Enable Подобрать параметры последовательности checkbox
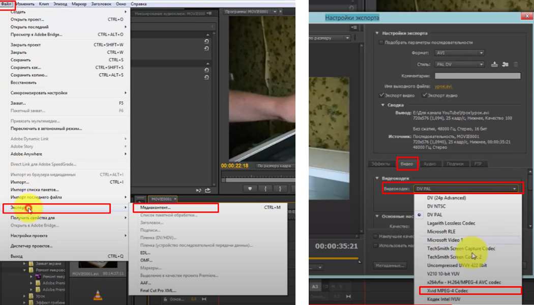Viewport: 534px width, 305px height. pyautogui.click(x=381, y=43)
